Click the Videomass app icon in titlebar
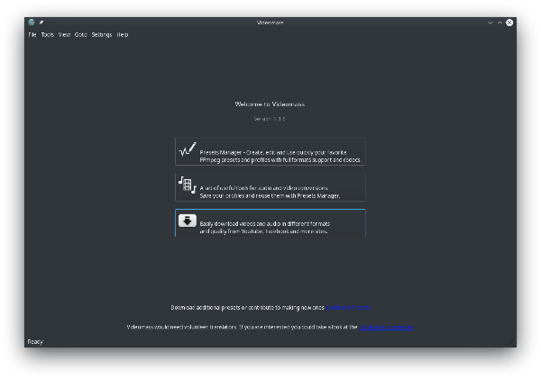This screenshot has width=541, height=379. point(32,23)
